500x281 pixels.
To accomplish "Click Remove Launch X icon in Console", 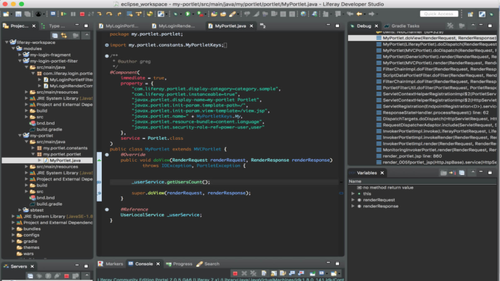I will [244, 274].
